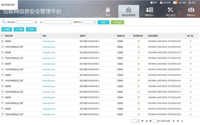Image resolution: width=200 pixels, height=125 pixels.
Task: Check the first row 酒美网 checkbox
Action: point(2,41)
